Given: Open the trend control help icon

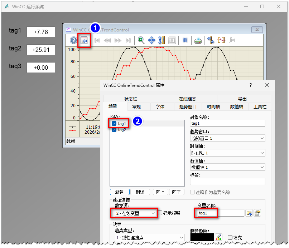Looking at the screenshot, I should (73, 40).
